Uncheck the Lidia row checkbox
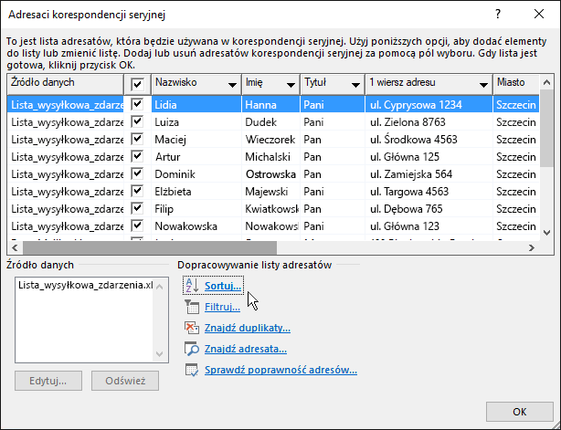Image resolution: width=561 pixels, height=430 pixels. coord(137,104)
